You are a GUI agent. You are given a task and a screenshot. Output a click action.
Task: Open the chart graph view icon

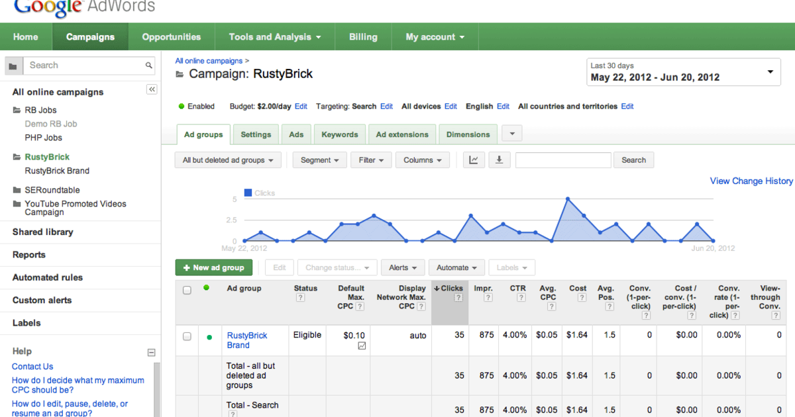474,160
